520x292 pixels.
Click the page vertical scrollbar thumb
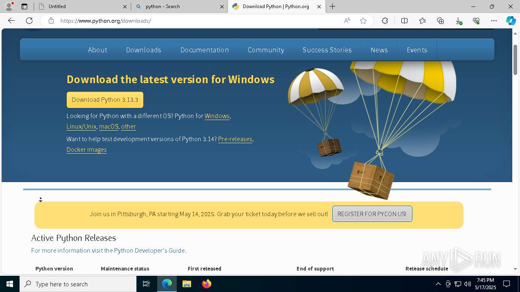pyautogui.click(x=515, y=59)
